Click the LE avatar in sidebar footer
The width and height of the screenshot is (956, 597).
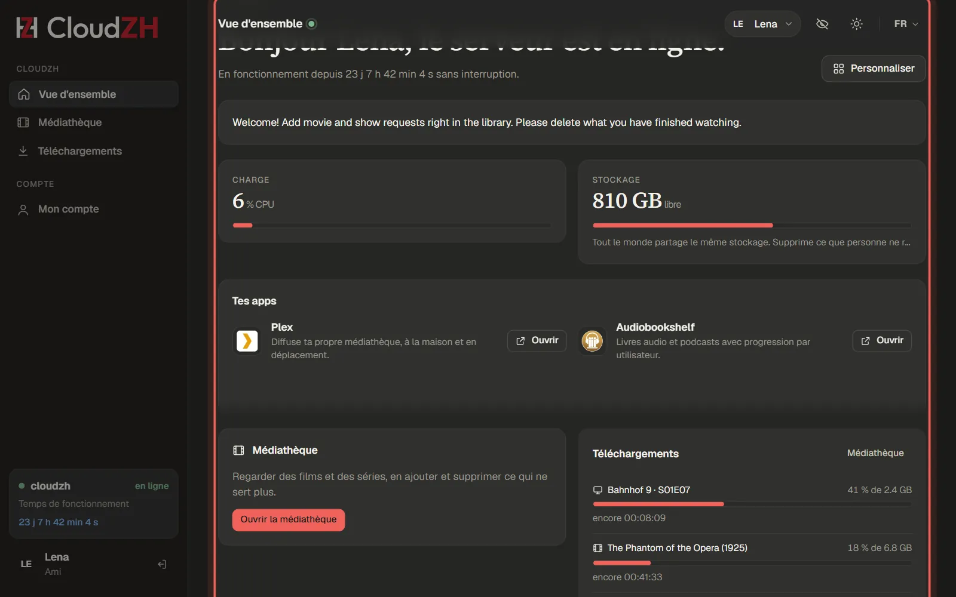click(26, 564)
